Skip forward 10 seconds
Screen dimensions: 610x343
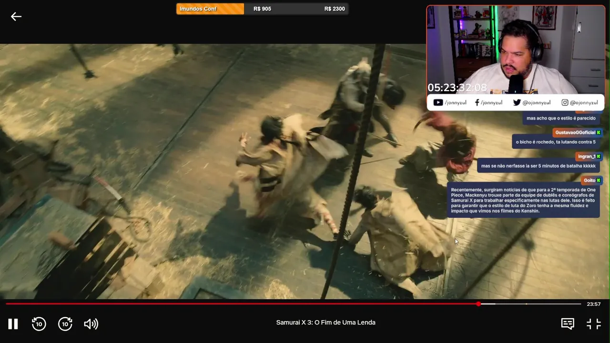(65, 324)
